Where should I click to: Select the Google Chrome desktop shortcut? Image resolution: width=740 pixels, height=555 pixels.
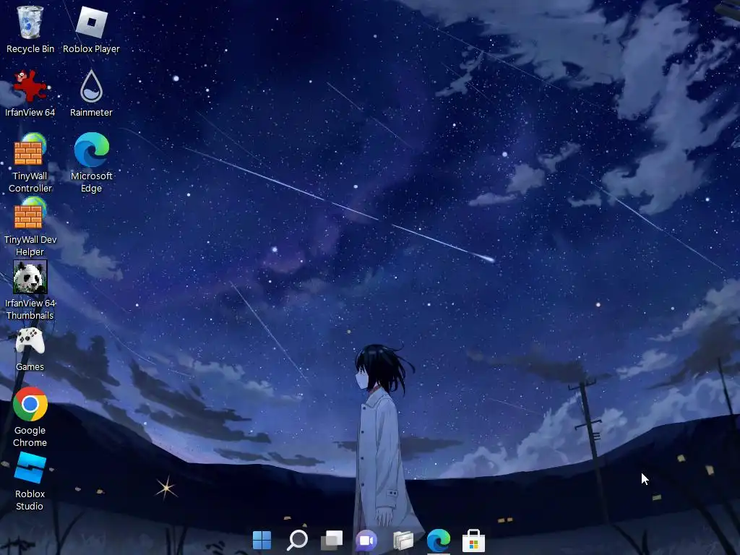click(30, 417)
